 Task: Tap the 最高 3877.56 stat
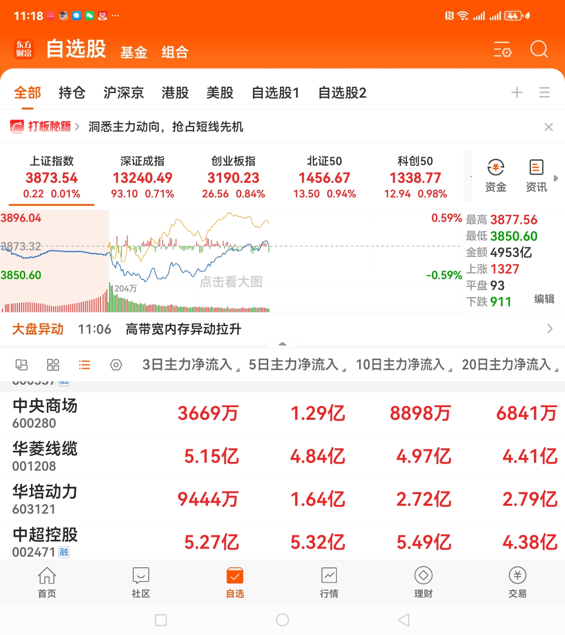[501, 220]
